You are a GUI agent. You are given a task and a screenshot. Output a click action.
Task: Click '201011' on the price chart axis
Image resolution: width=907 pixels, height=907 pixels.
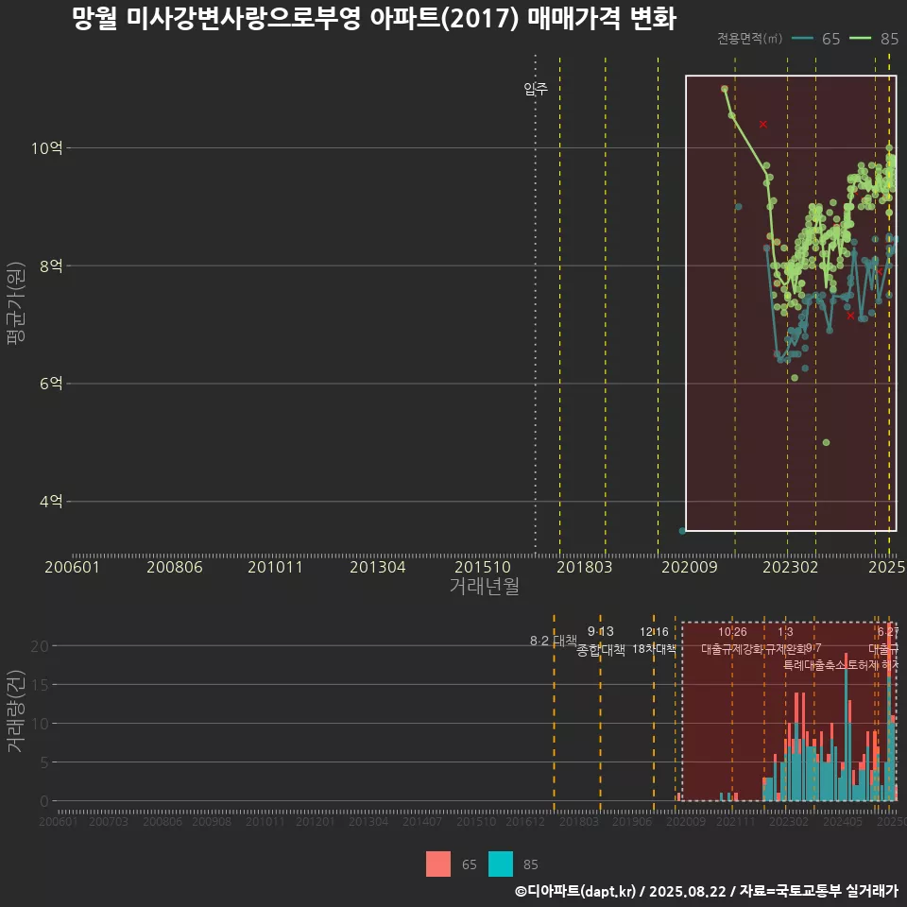(275, 567)
